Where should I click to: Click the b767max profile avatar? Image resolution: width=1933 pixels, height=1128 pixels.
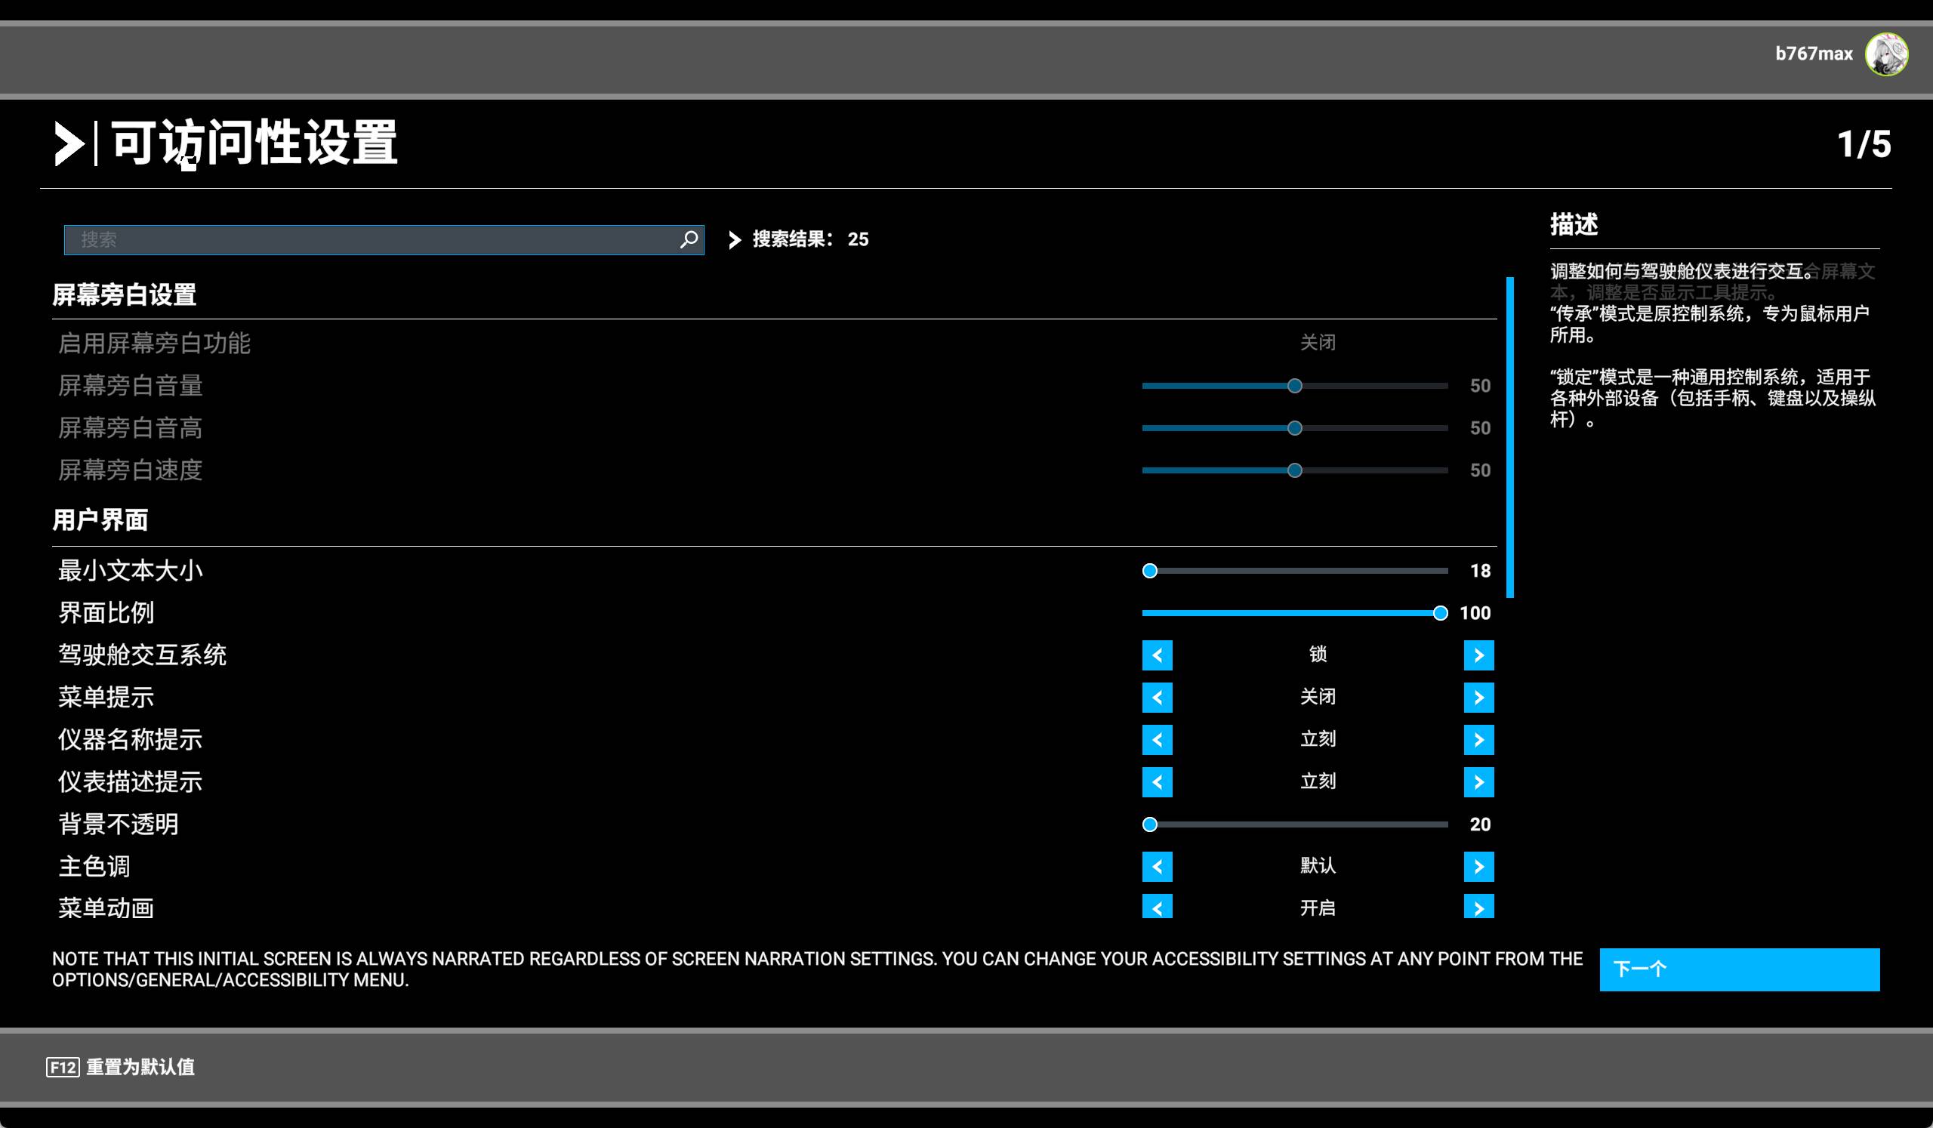click(x=1886, y=54)
